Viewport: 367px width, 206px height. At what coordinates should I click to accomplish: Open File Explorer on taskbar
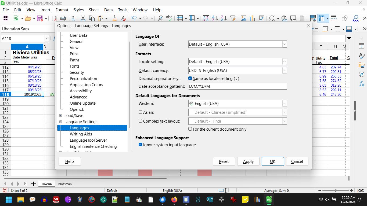(21, 200)
